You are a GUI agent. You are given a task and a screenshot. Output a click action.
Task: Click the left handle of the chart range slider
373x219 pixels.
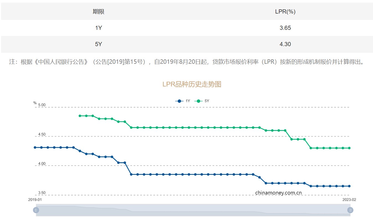36,210
